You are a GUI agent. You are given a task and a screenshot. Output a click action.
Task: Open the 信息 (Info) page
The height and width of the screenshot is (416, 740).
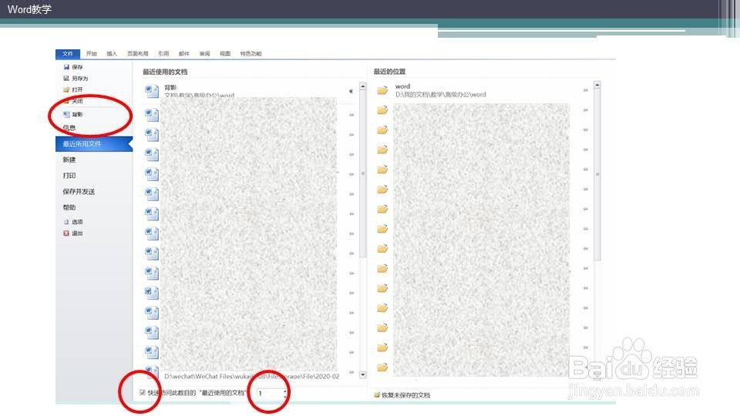[x=69, y=128]
